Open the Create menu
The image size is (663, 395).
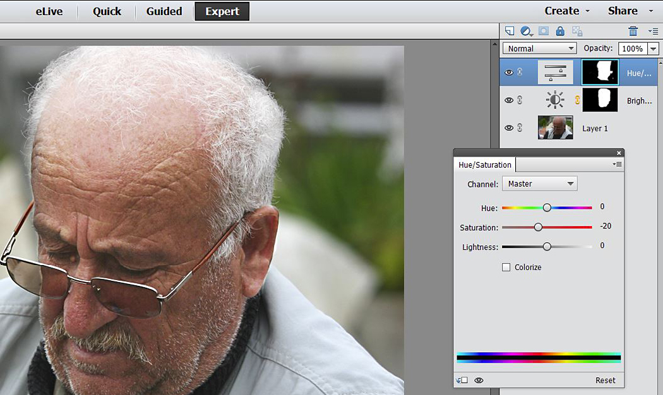point(567,11)
